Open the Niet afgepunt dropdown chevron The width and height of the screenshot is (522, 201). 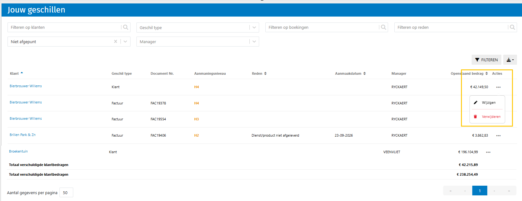pyautogui.click(x=125, y=41)
